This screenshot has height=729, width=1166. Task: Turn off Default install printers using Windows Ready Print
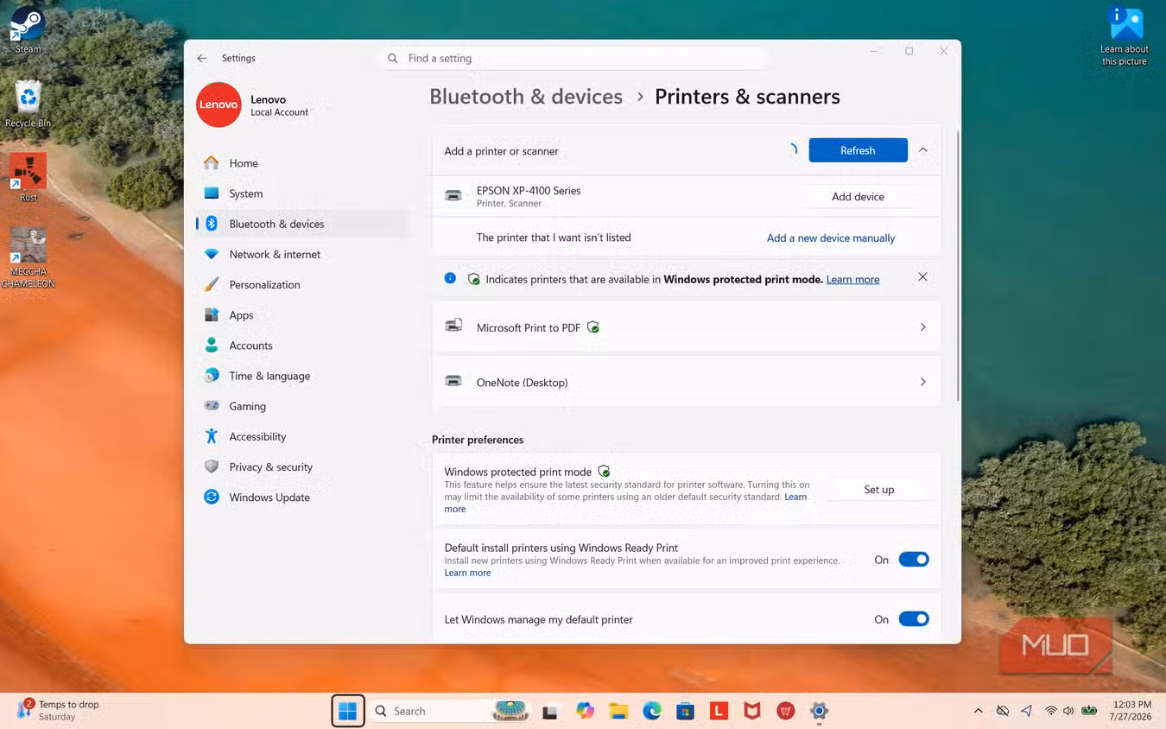[914, 560]
